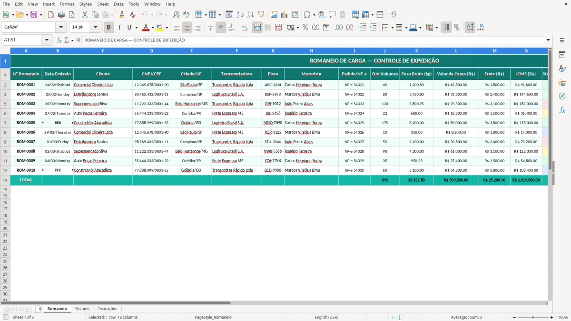Open Sidebar Gallery icon
Image resolution: width=571 pixels, height=321 pixels.
tap(562, 83)
